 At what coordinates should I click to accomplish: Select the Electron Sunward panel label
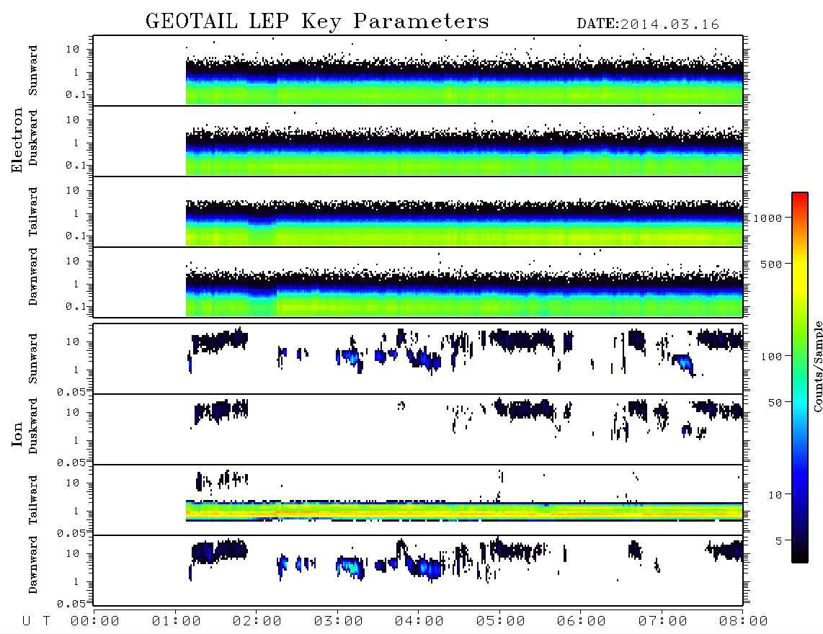pyautogui.click(x=33, y=71)
